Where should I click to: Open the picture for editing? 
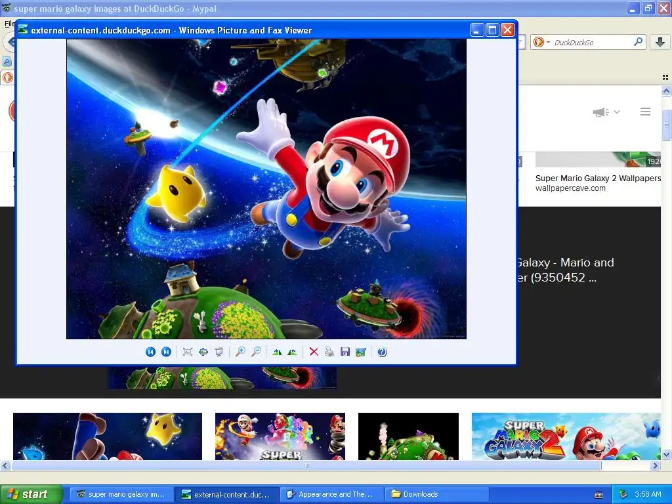coord(361,352)
